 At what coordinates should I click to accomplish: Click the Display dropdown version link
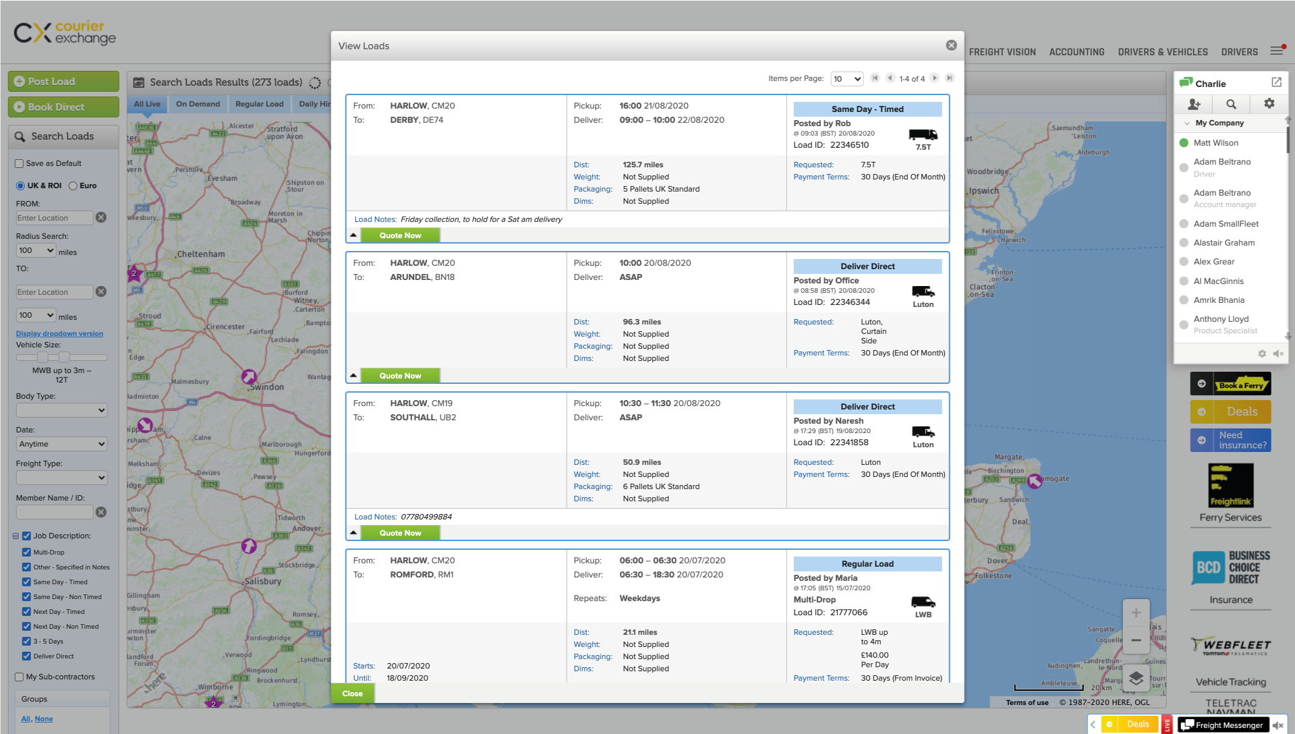pos(59,333)
